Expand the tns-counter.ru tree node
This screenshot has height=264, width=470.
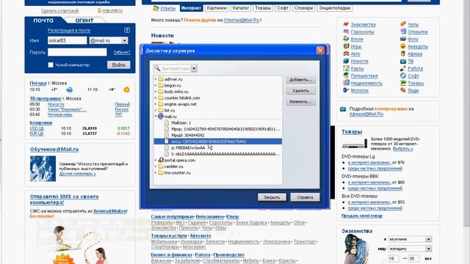pyautogui.click(x=156, y=173)
